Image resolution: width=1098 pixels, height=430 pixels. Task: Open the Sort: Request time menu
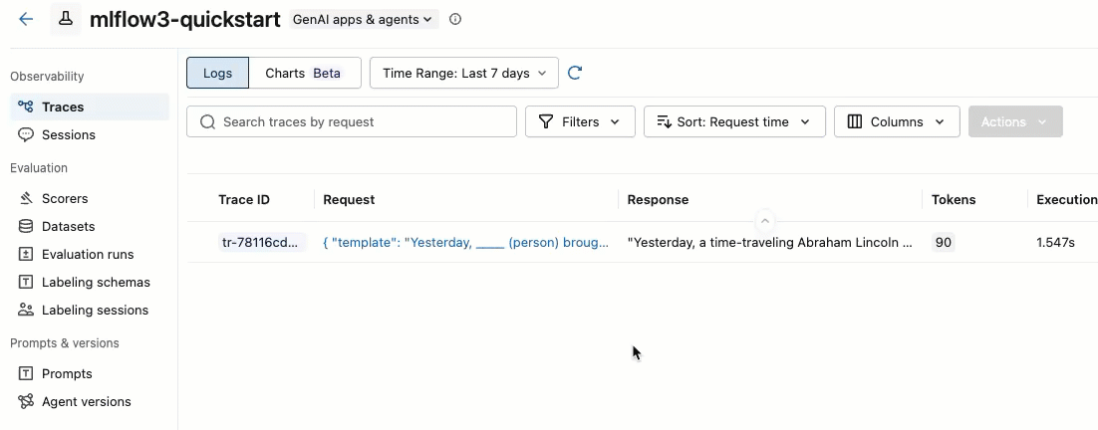733,121
